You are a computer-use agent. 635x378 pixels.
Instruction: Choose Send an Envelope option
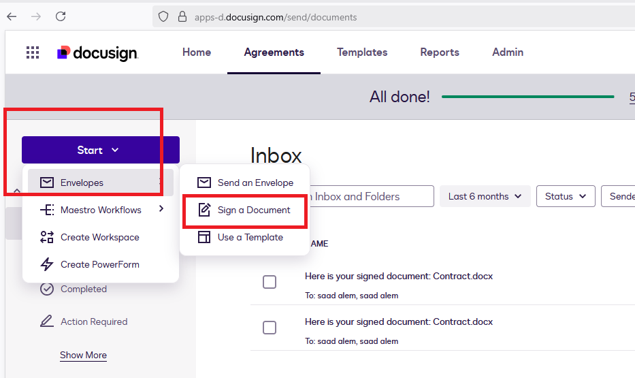click(x=244, y=183)
